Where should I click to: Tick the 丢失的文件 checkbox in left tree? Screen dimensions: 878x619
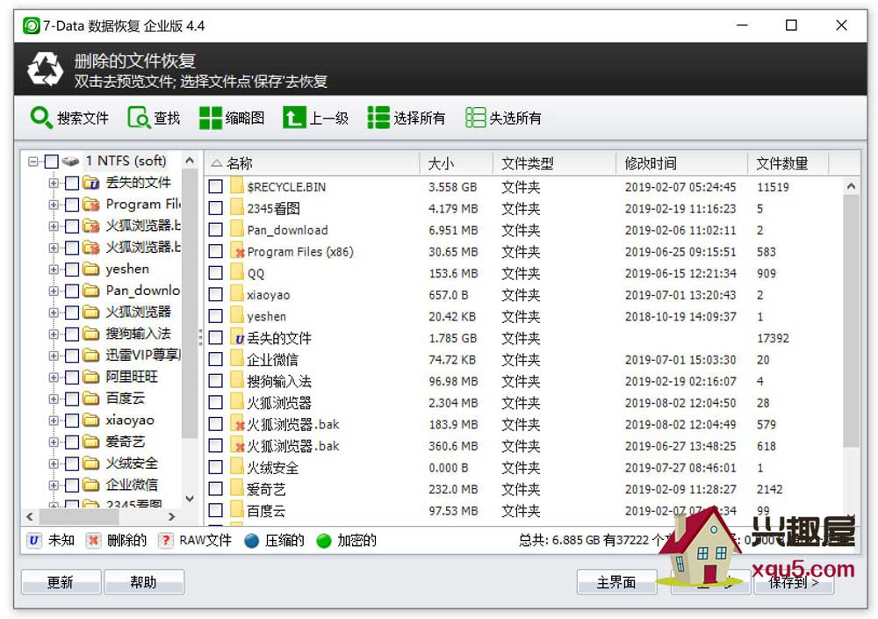click(72, 183)
